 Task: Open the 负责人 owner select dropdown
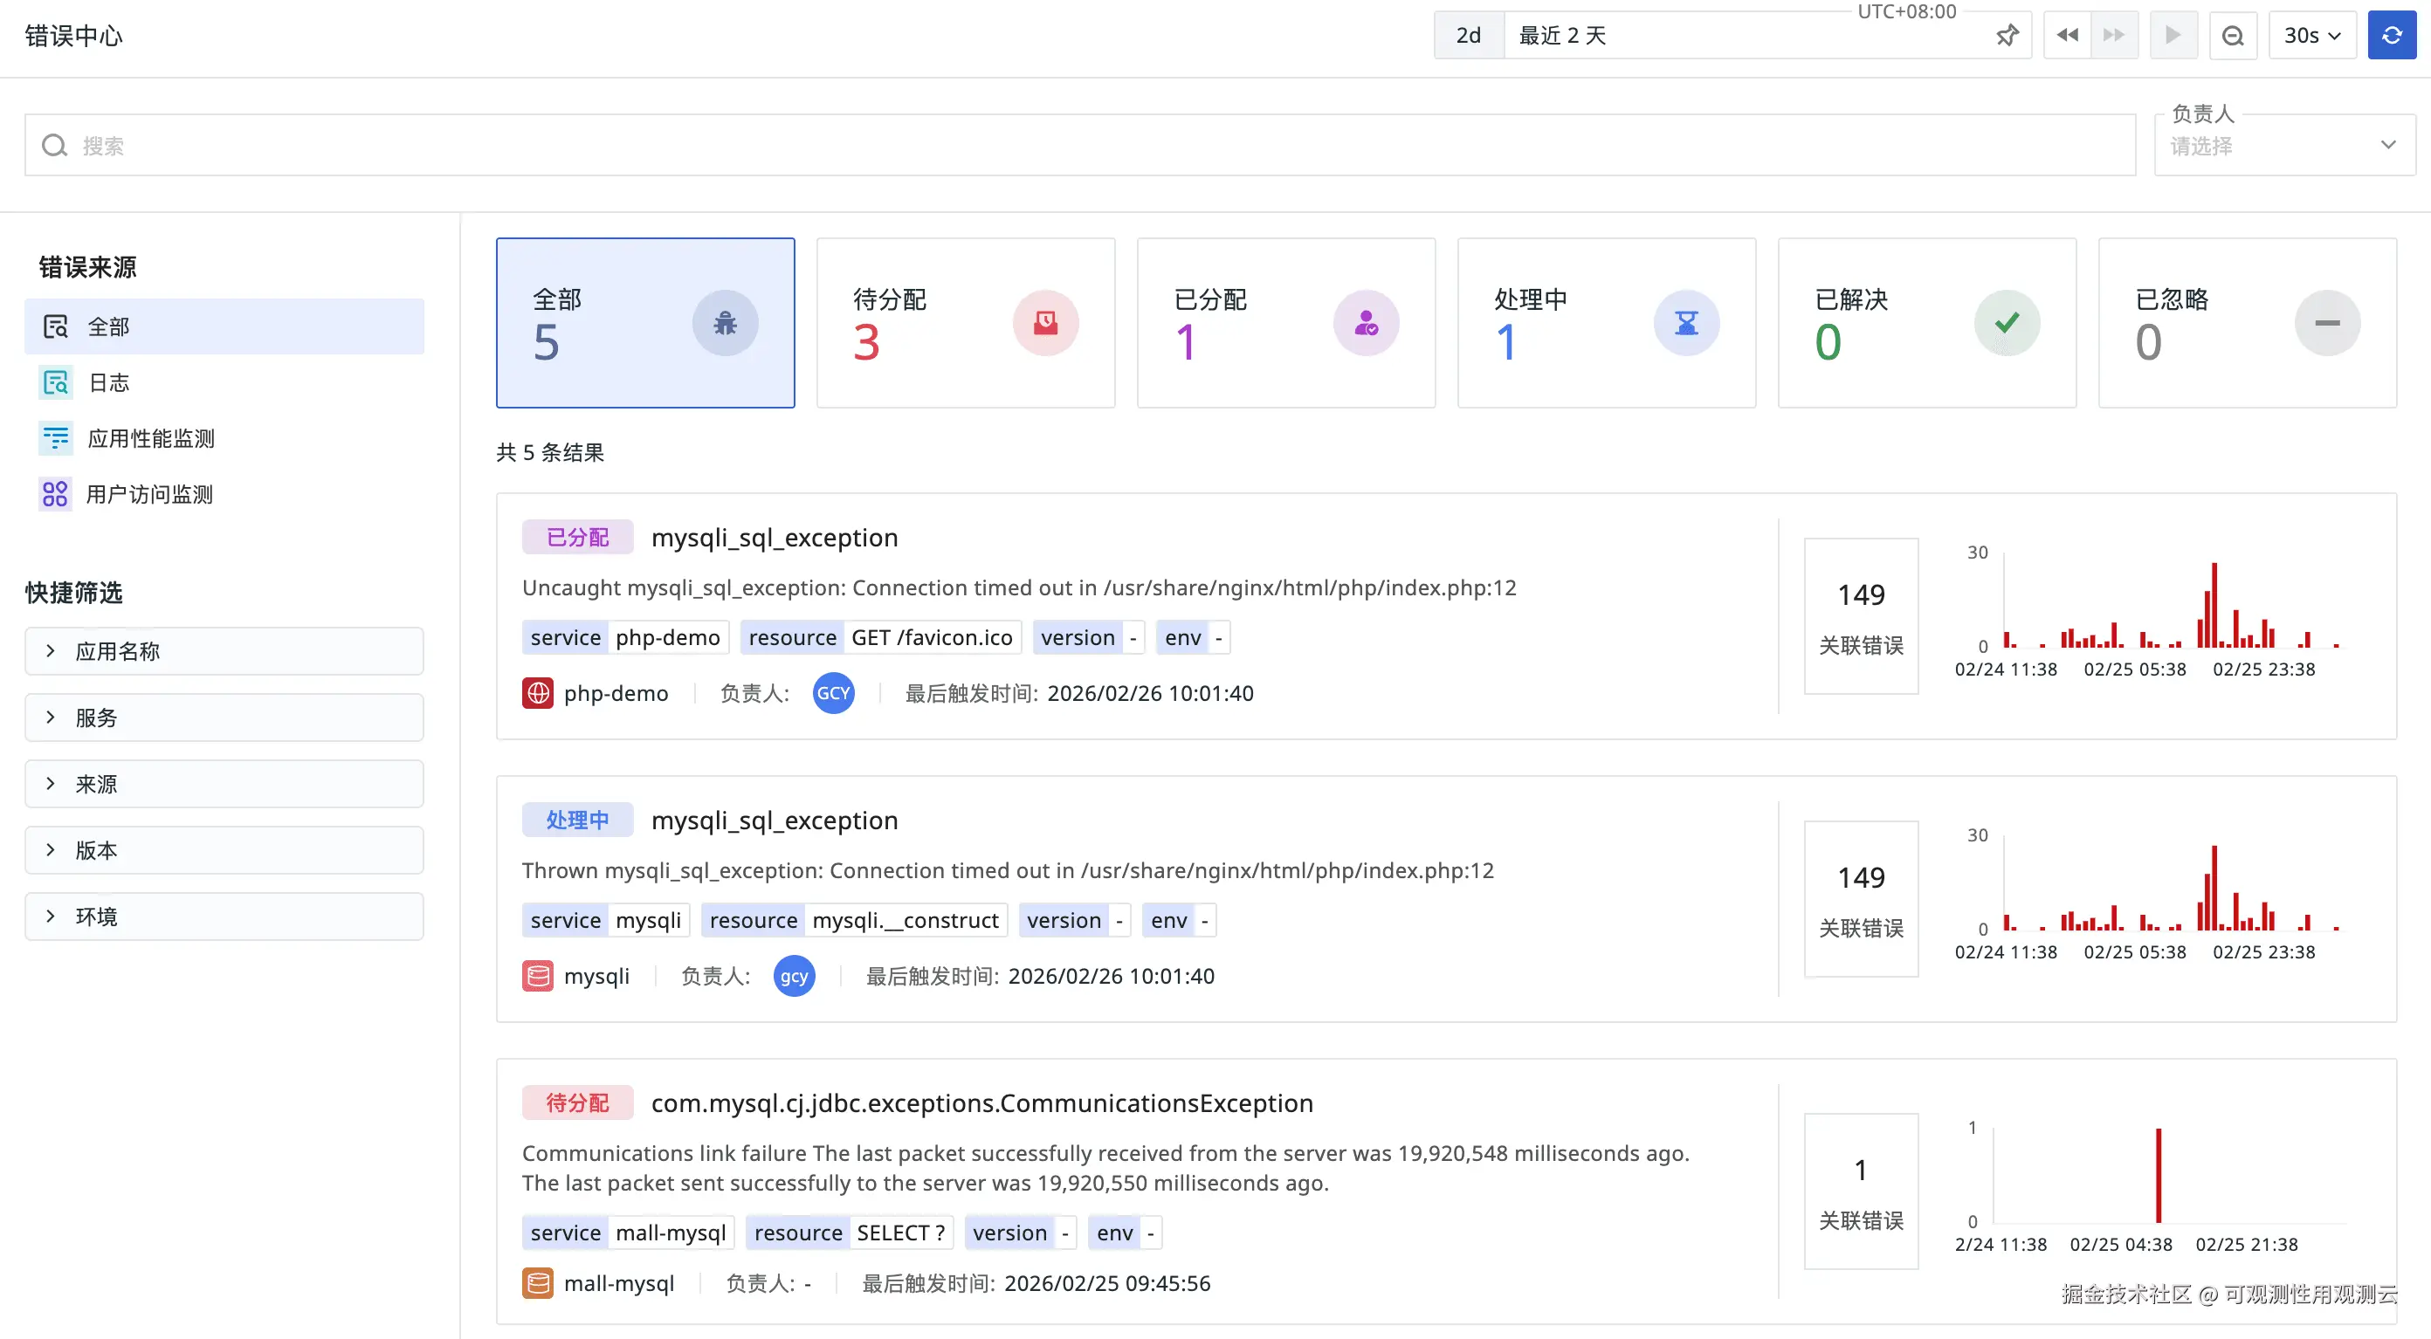pos(2283,145)
